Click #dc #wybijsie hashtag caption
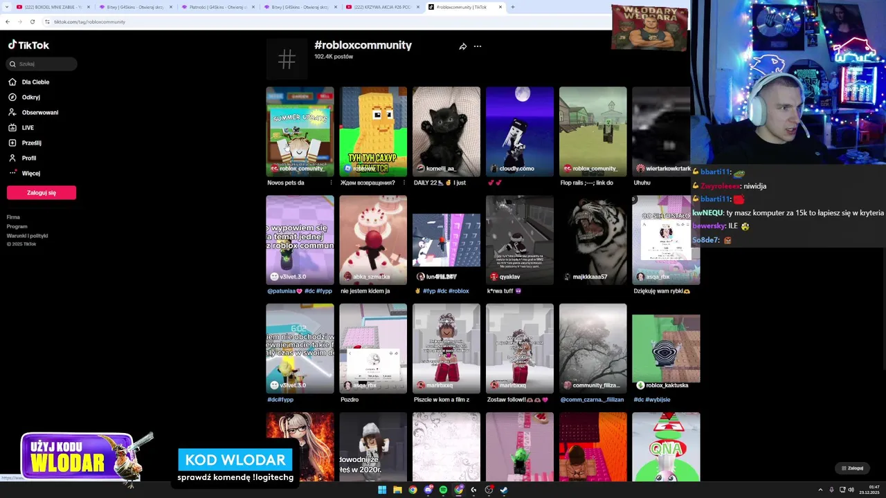This screenshot has width=886, height=498. tap(652, 400)
